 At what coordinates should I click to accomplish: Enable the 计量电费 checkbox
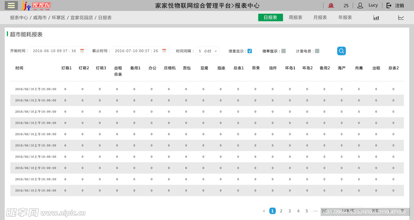pos(317,51)
